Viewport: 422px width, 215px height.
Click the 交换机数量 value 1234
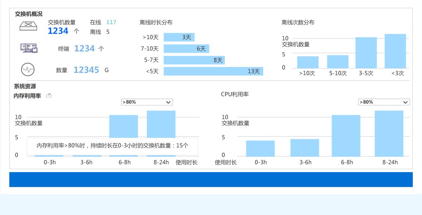(x=58, y=31)
